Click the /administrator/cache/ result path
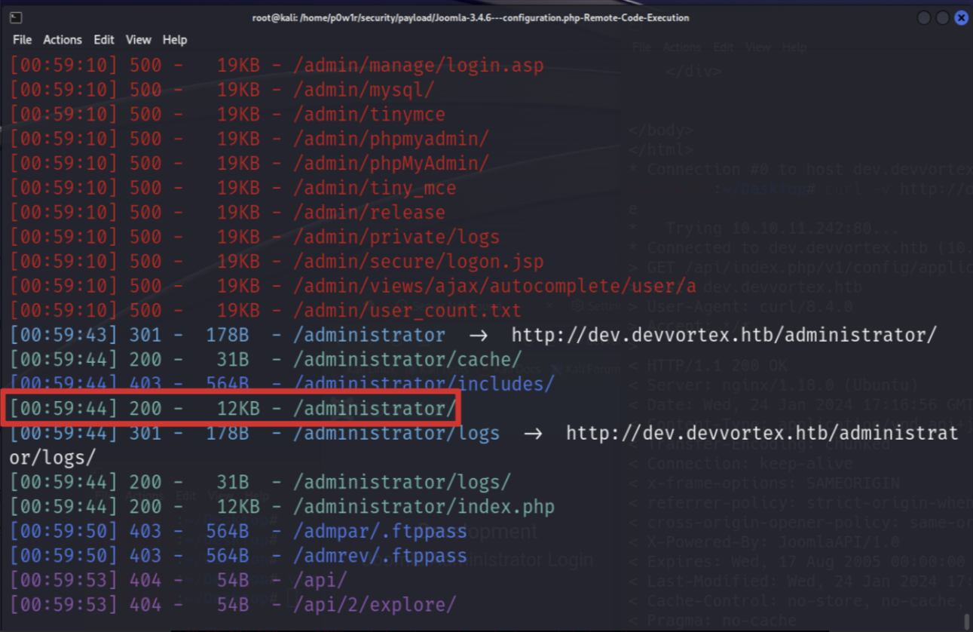 pyautogui.click(x=407, y=360)
